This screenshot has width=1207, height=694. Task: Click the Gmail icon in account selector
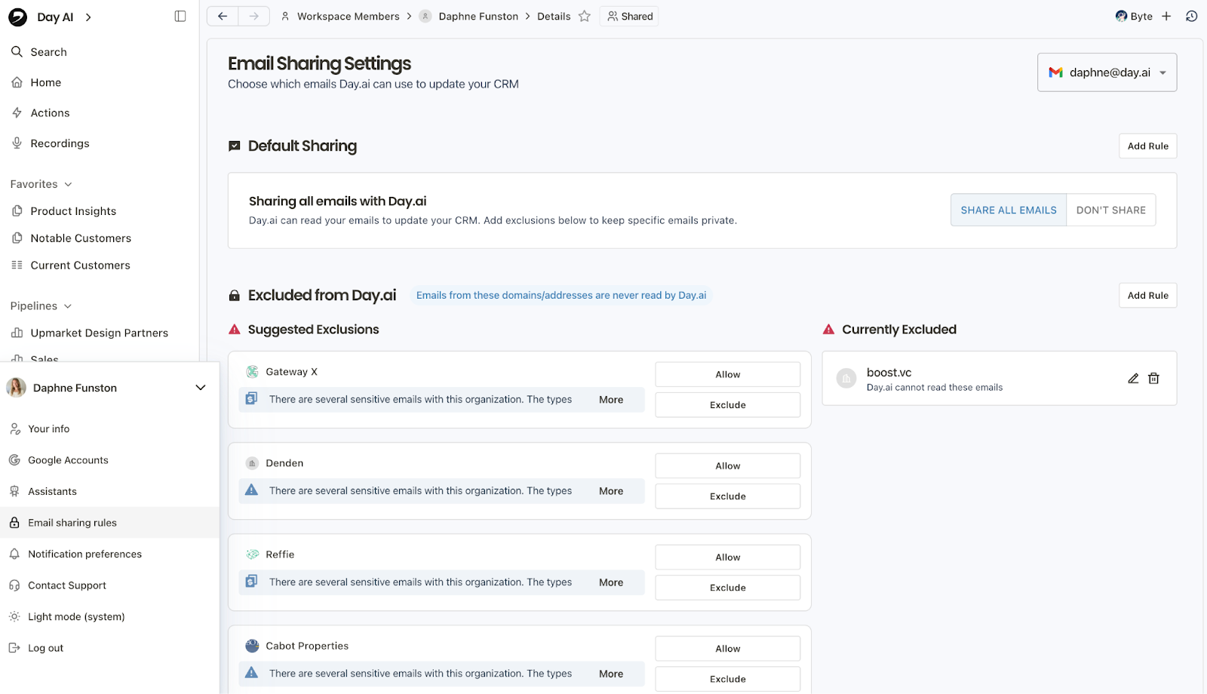point(1056,72)
